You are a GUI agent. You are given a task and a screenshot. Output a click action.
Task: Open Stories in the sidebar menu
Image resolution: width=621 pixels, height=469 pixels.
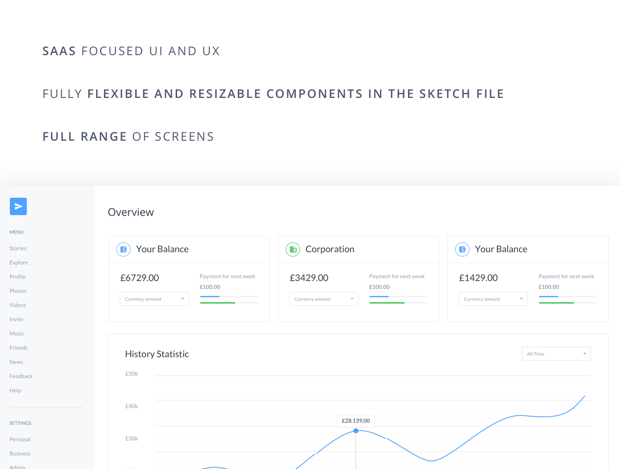(x=18, y=248)
